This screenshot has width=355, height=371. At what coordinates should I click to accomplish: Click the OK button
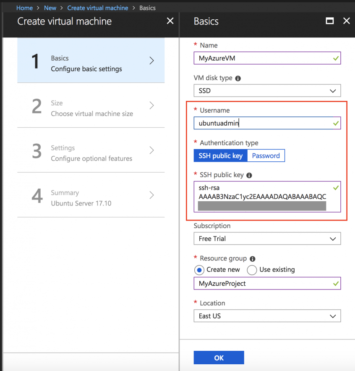[219, 358]
